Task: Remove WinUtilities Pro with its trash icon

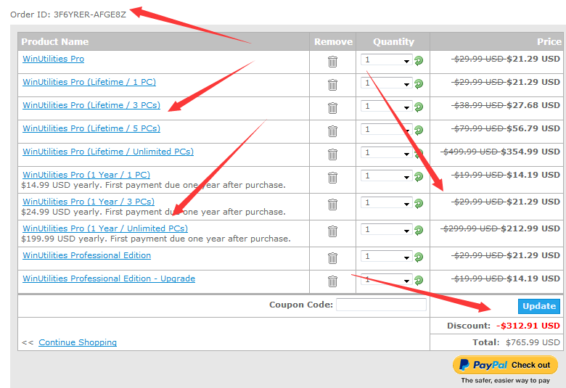Action: [x=332, y=62]
